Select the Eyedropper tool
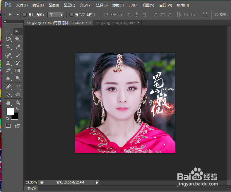 tap(18, 47)
